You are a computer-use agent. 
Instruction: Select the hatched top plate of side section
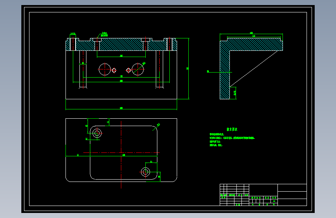tap(255, 45)
